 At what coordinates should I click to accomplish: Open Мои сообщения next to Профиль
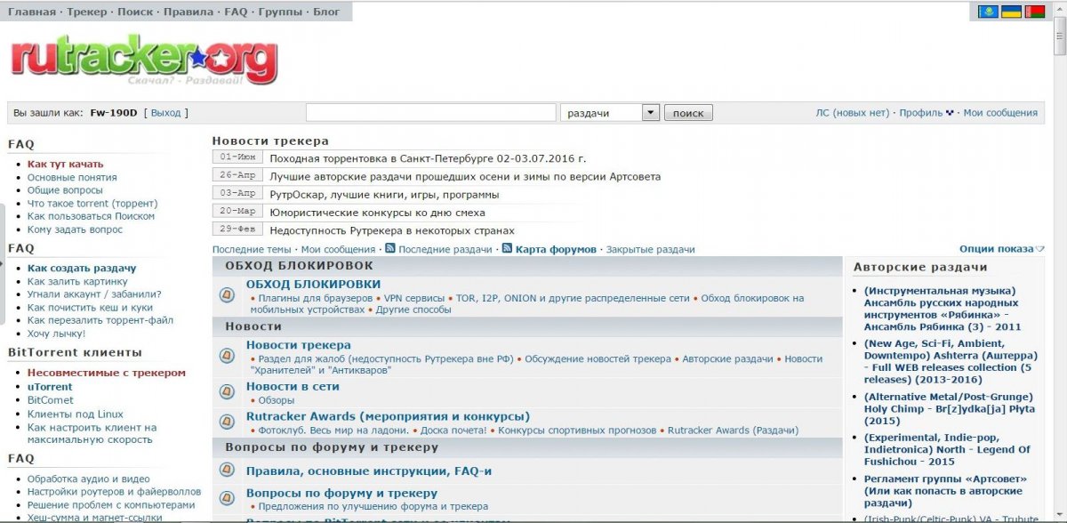(1000, 113)
